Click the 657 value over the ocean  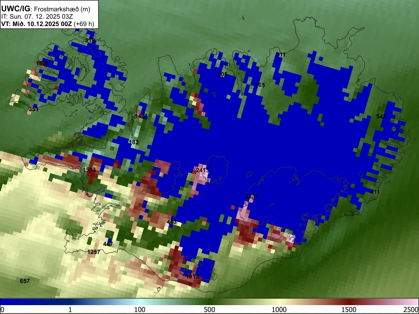tap(25, 281)
